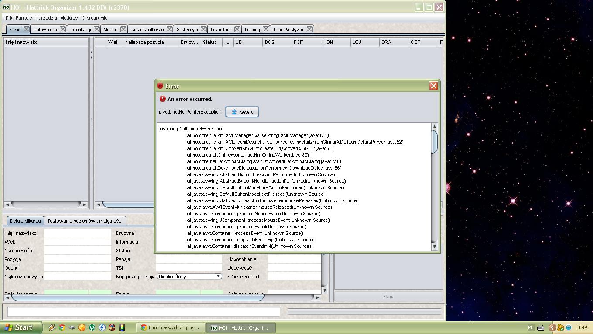
Task: Switch to Testowanie poziomów umiejętności tab
Action: (x=85, y=221)
